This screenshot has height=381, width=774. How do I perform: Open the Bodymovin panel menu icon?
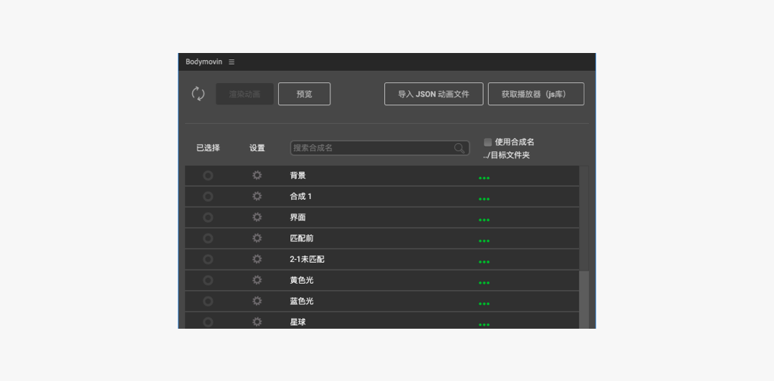tap(231, 62)
